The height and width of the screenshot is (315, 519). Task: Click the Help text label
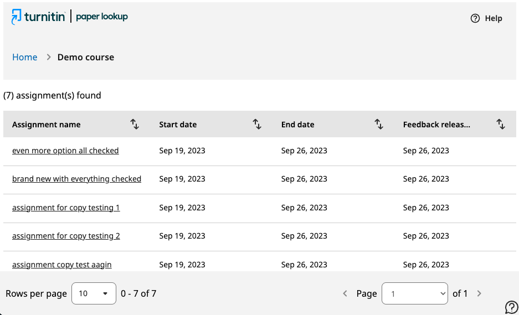tap(494, 18)
